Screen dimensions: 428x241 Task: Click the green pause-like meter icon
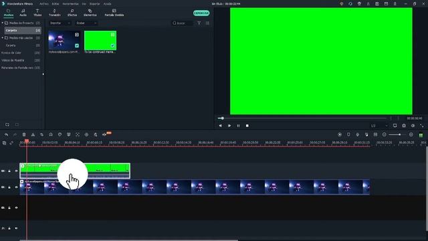(421, 135)
